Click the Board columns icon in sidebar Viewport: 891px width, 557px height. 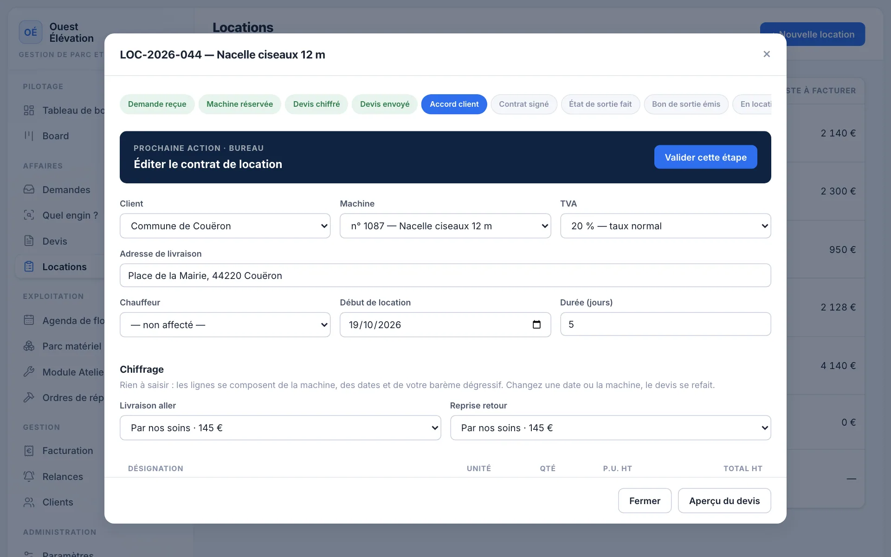click(29, 136)
